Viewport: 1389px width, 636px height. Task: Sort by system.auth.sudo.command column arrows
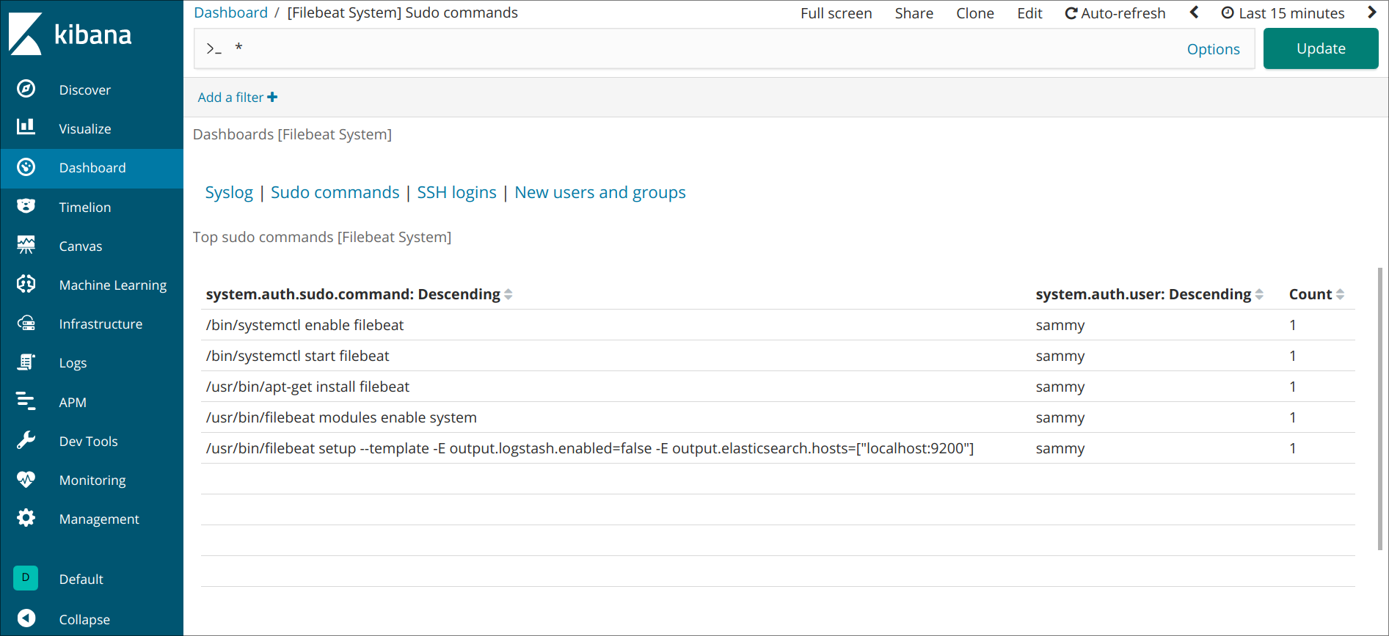point(508,294)
